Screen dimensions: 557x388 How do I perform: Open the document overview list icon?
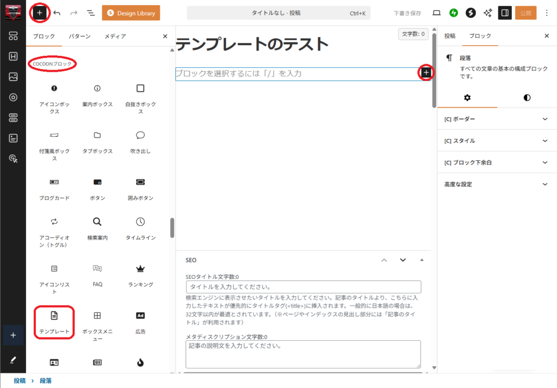(90, 12)
